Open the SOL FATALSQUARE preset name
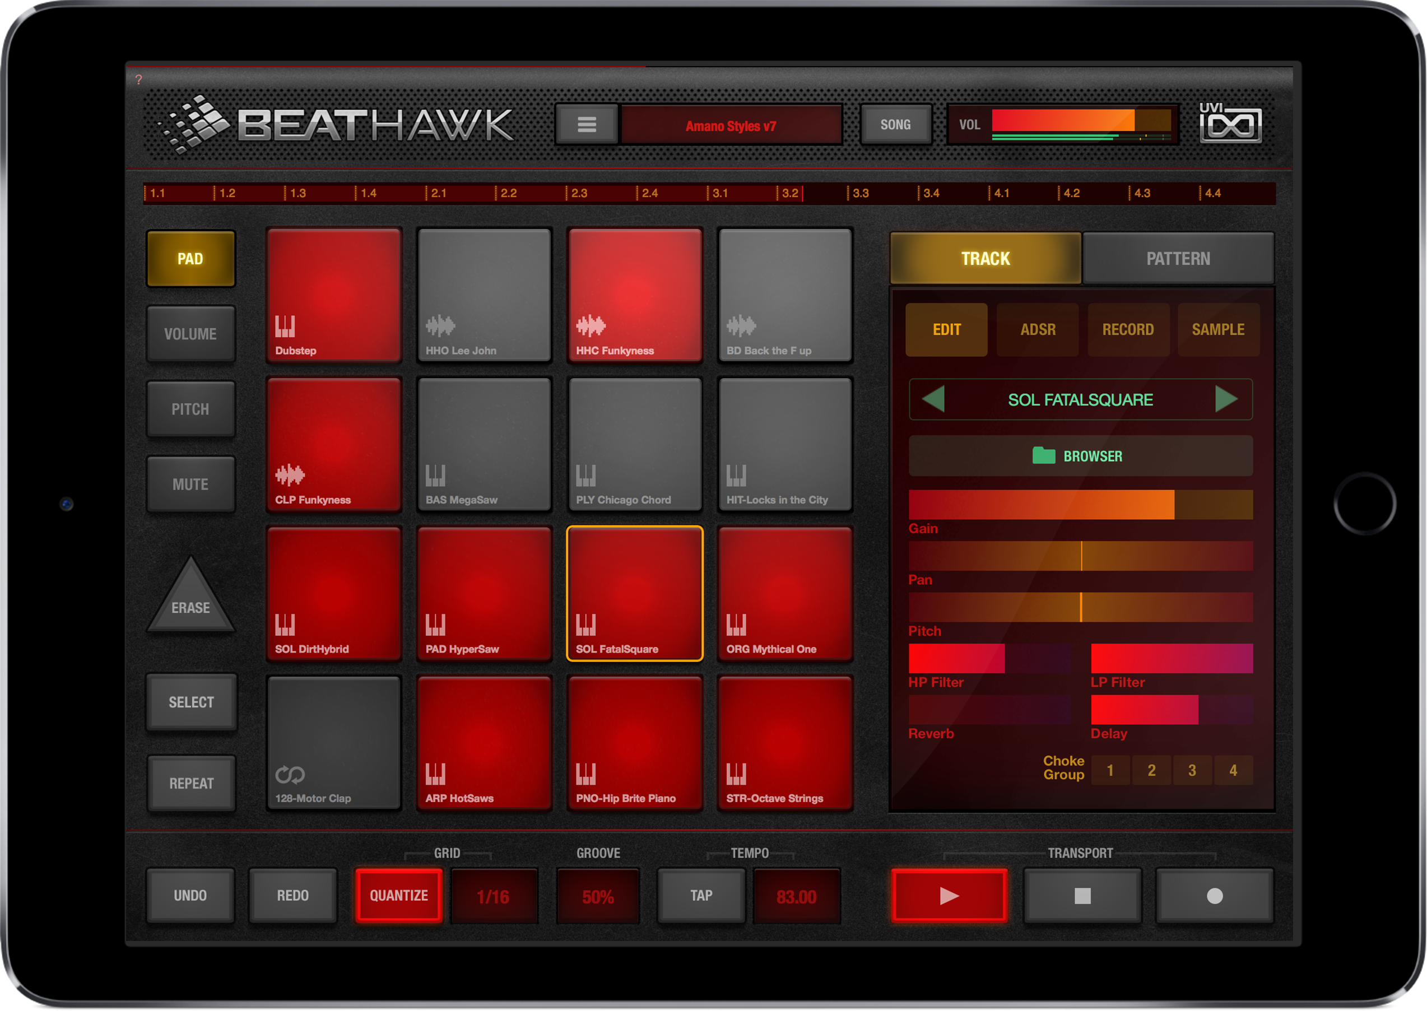This screenshot has width=1427, height=1011. click(1081, 400)
